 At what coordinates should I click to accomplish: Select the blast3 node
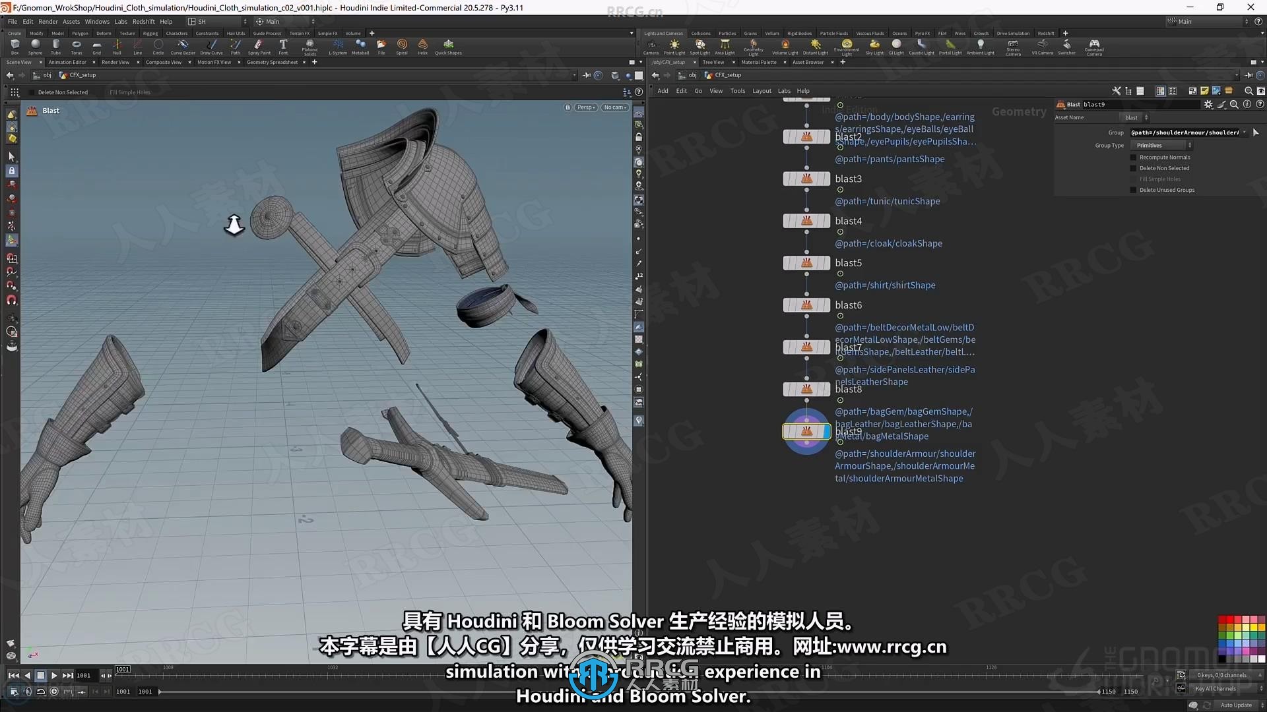(x=806, y=179)
